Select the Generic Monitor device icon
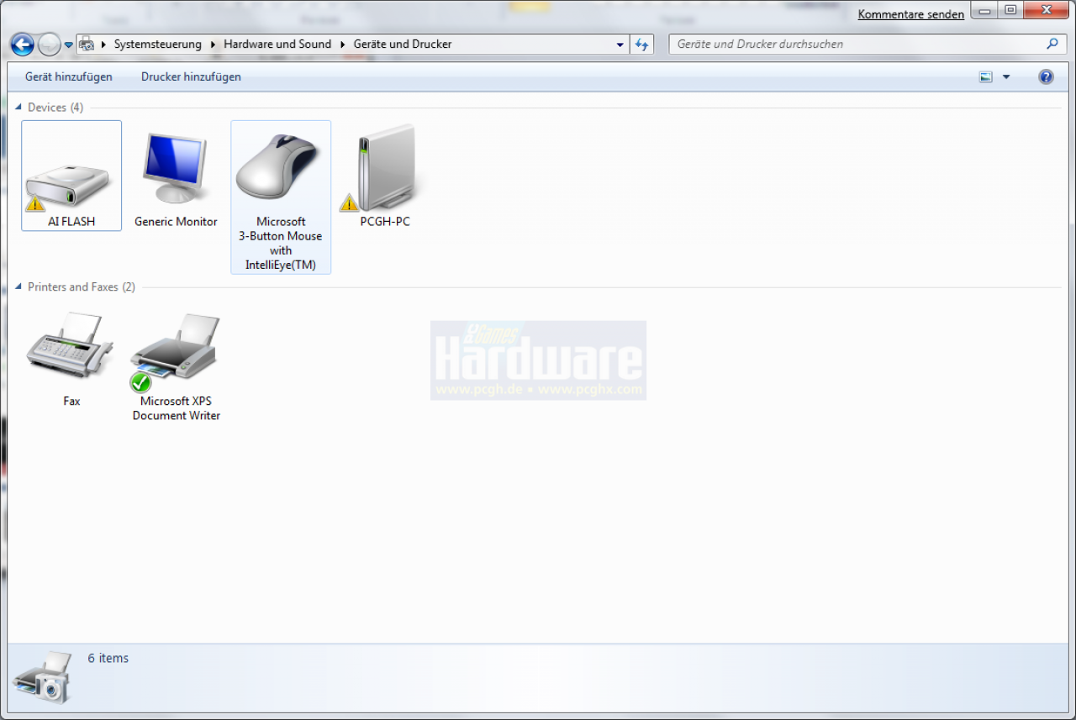The width and height of the screenshot is (1076, 720). [x=175, y=167]
